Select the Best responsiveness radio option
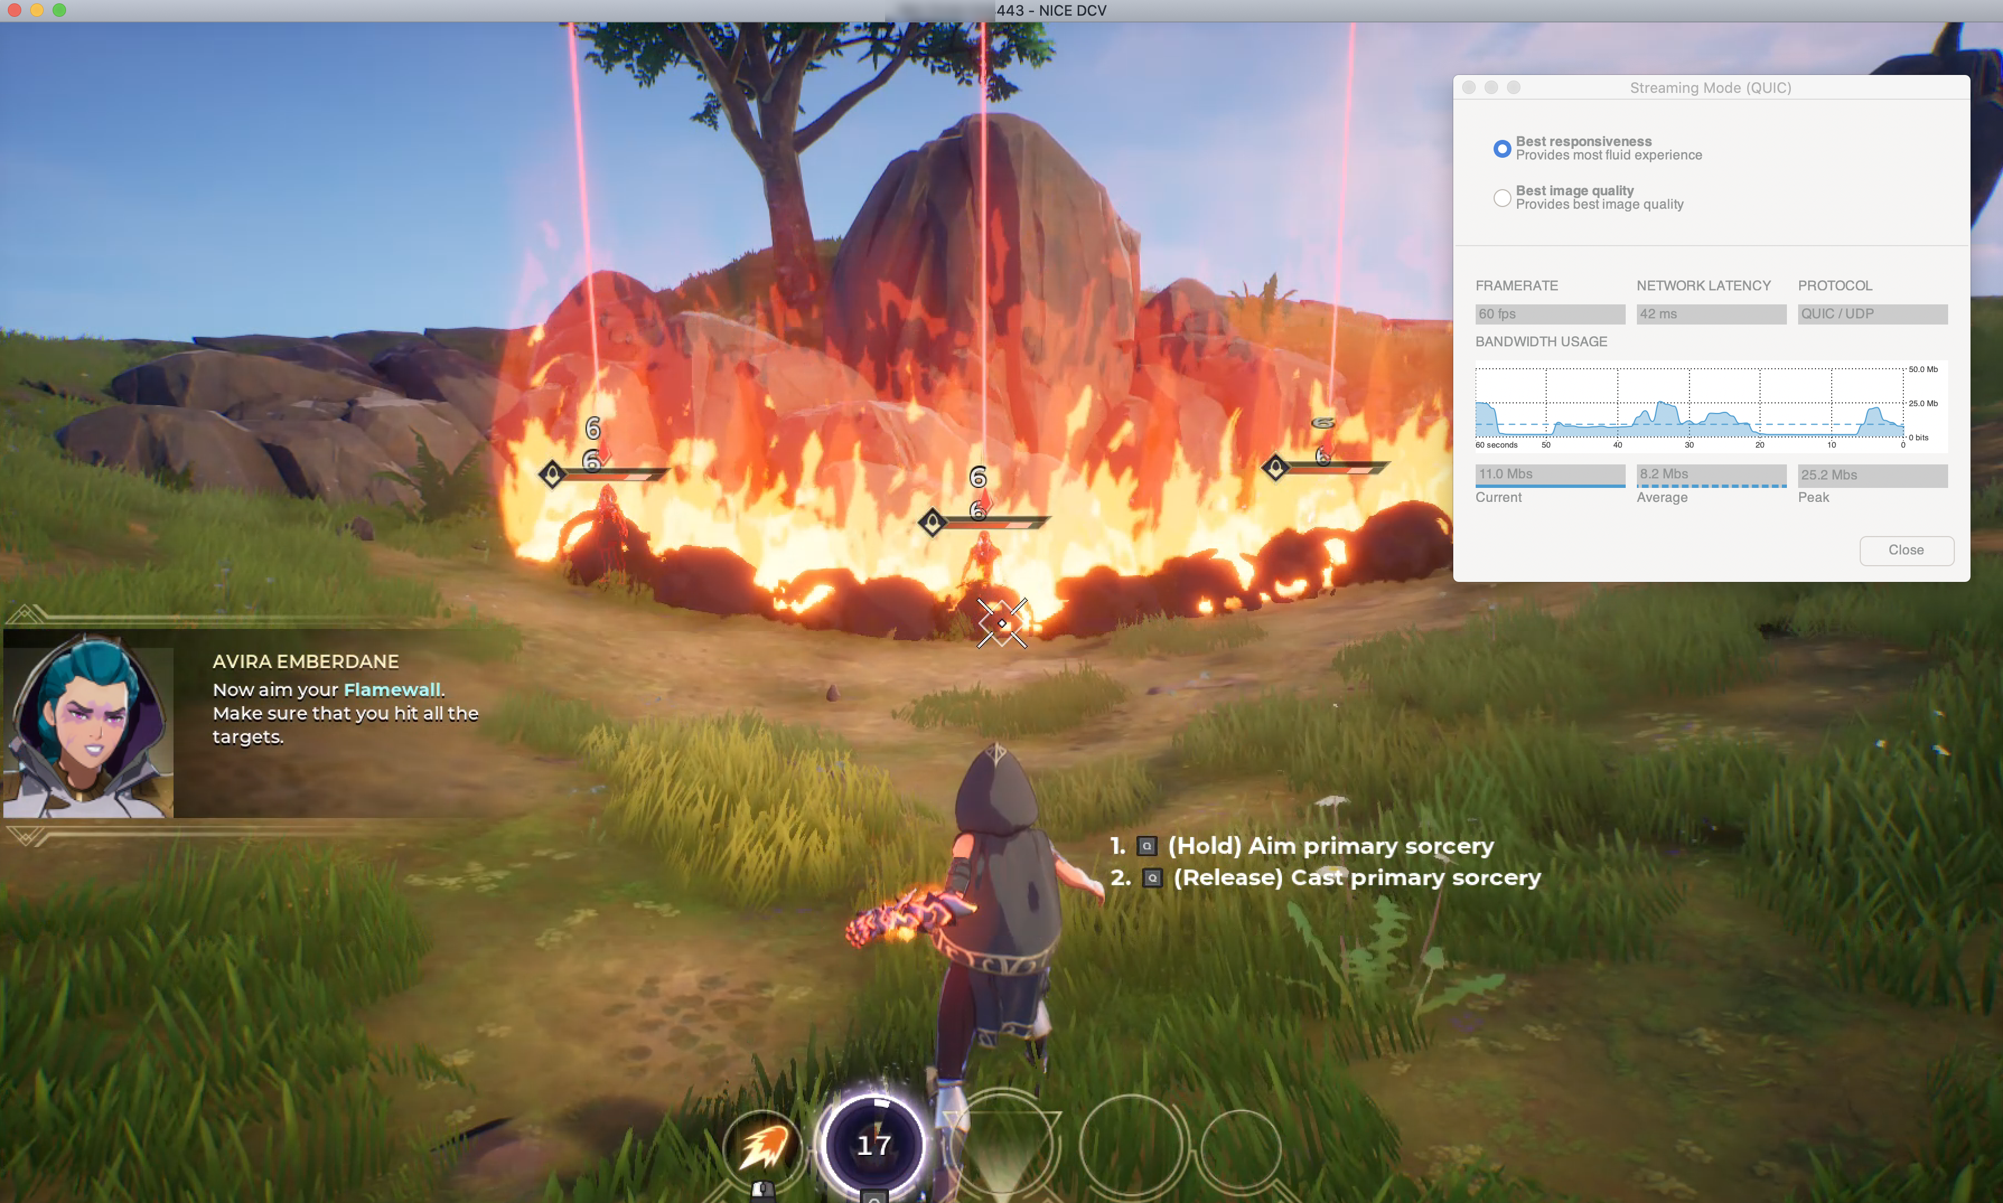This screenshot has height=1203, width=2003. point(1502,148)
